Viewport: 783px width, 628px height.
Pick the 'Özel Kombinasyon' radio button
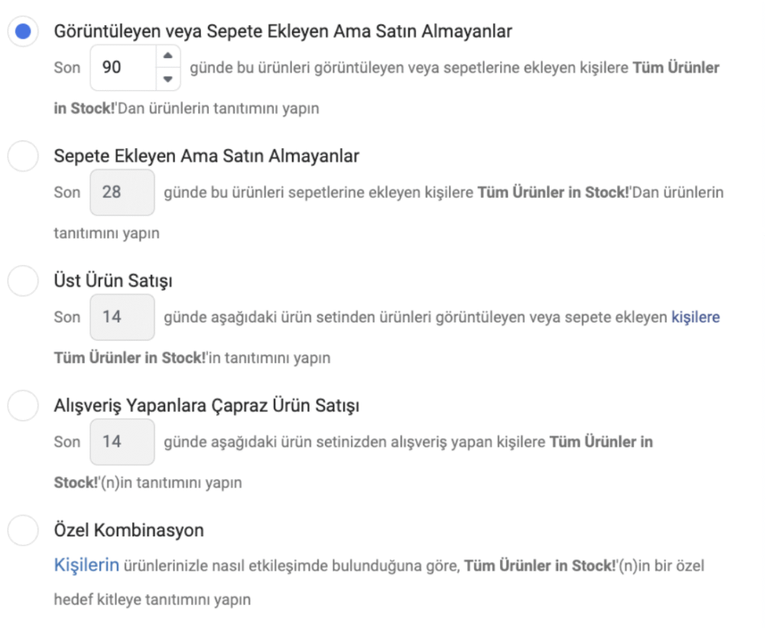(23, 529)
